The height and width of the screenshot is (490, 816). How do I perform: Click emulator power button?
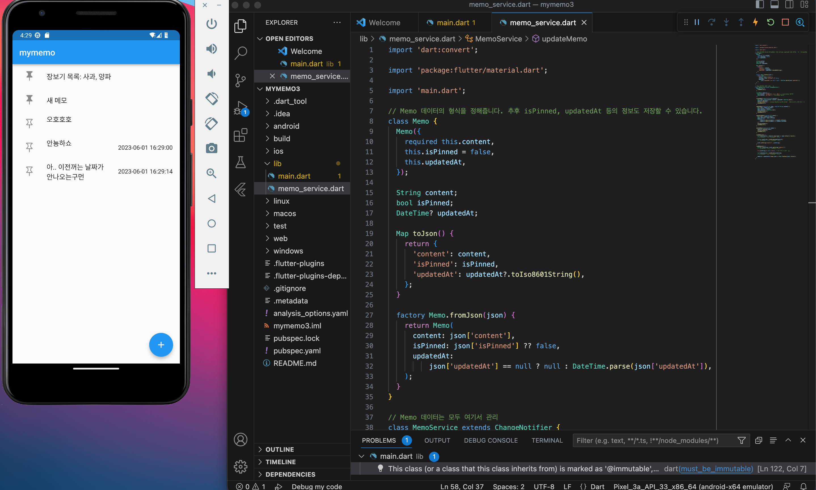click(211, 24)
